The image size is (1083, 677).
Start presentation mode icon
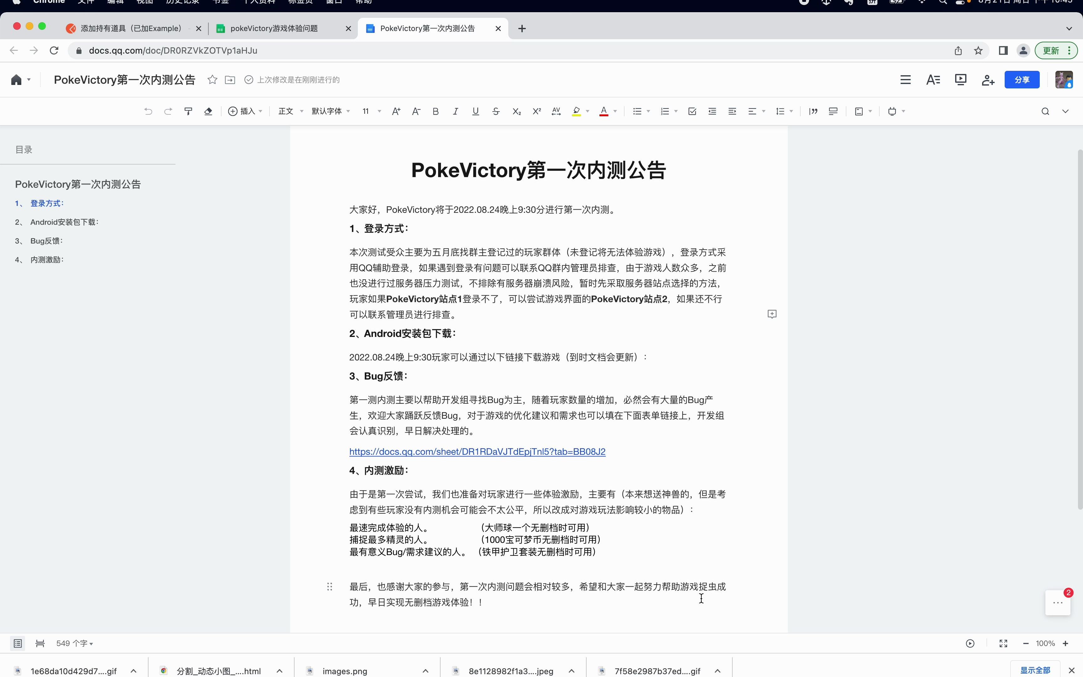(x=960, y=80)
